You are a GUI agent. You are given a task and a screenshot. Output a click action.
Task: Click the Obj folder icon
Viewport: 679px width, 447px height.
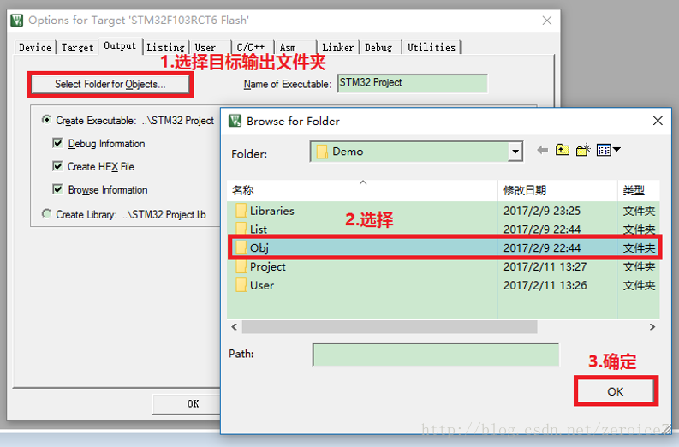pos(241,247)
